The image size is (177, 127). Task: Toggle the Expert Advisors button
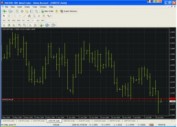69,11
